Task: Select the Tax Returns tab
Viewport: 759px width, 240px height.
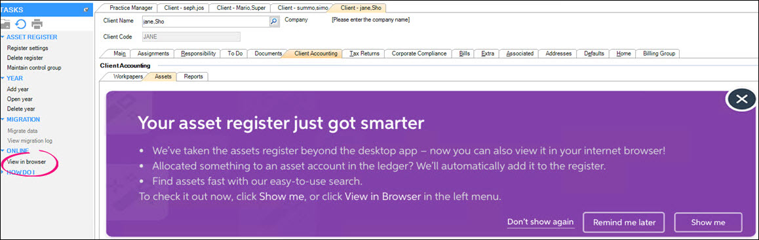Action: tap(364, 54)
